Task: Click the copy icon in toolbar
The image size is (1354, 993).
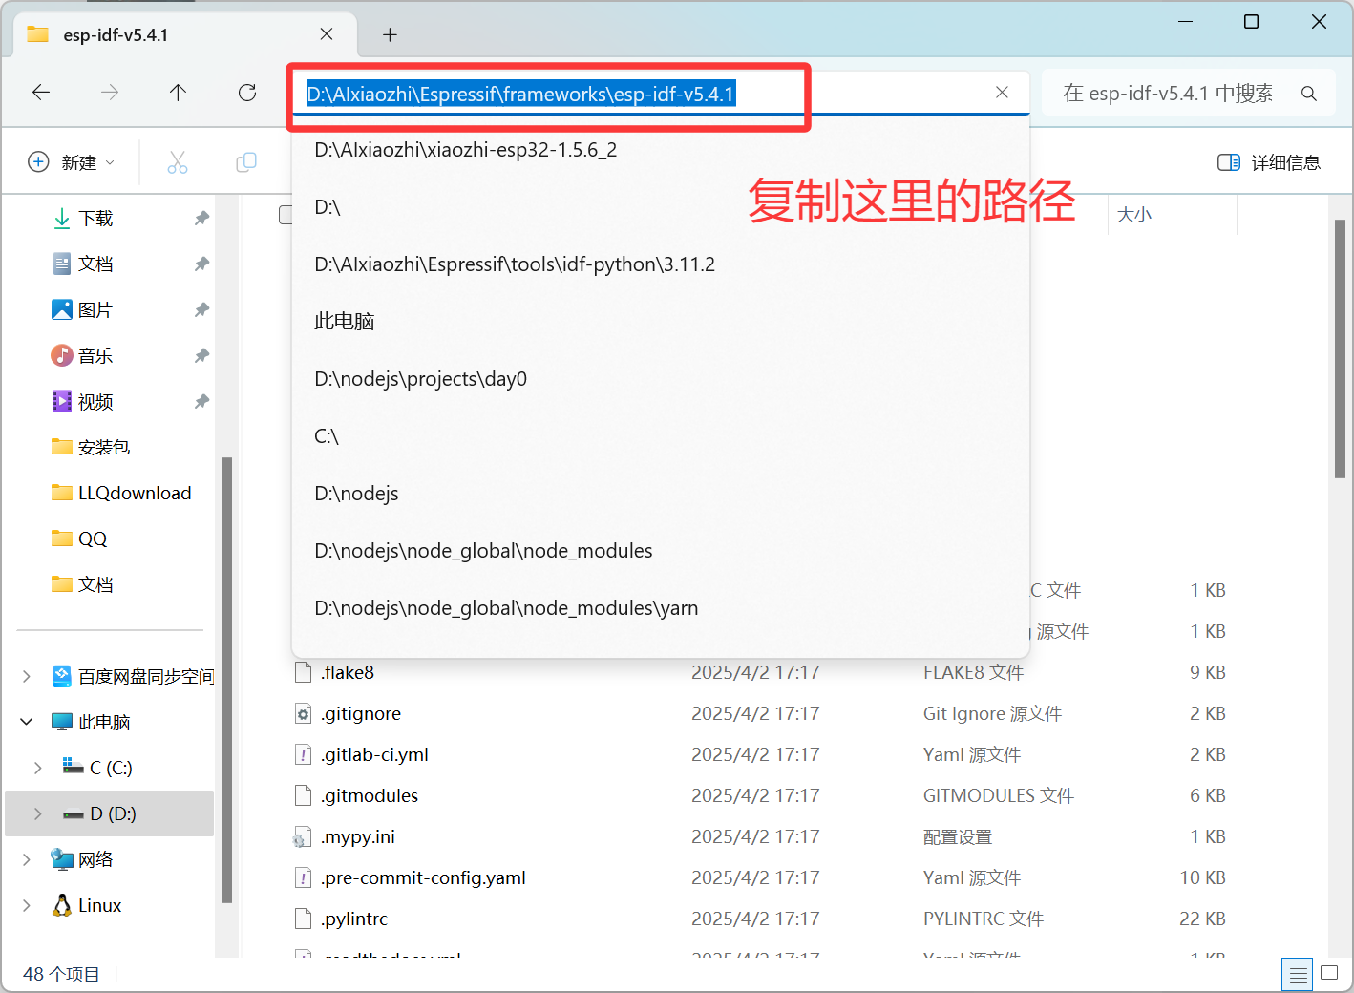Action: [x=246, y=162]
